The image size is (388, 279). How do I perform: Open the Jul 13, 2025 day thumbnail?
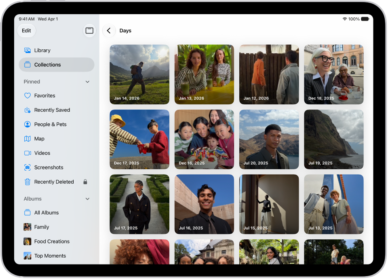point(334,204)
